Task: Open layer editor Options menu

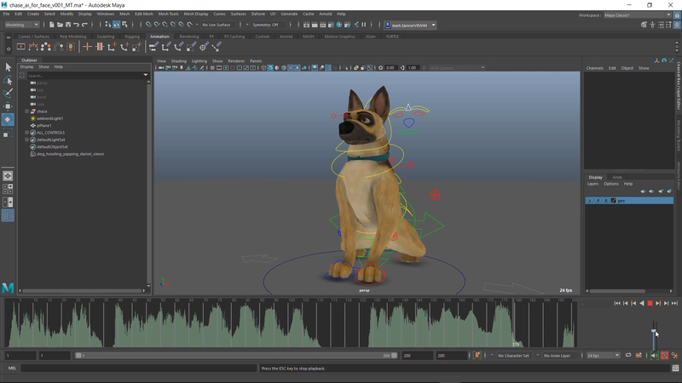Action: [611, 184]
